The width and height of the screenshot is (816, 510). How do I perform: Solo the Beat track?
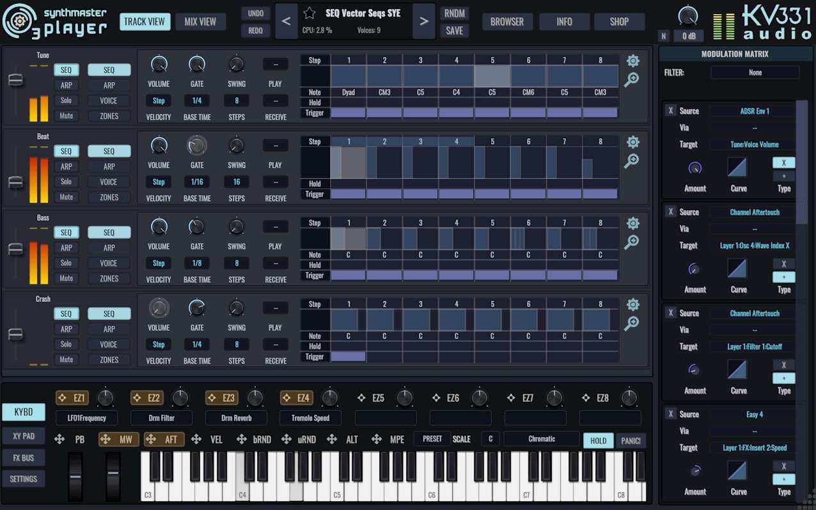(67, 182)
